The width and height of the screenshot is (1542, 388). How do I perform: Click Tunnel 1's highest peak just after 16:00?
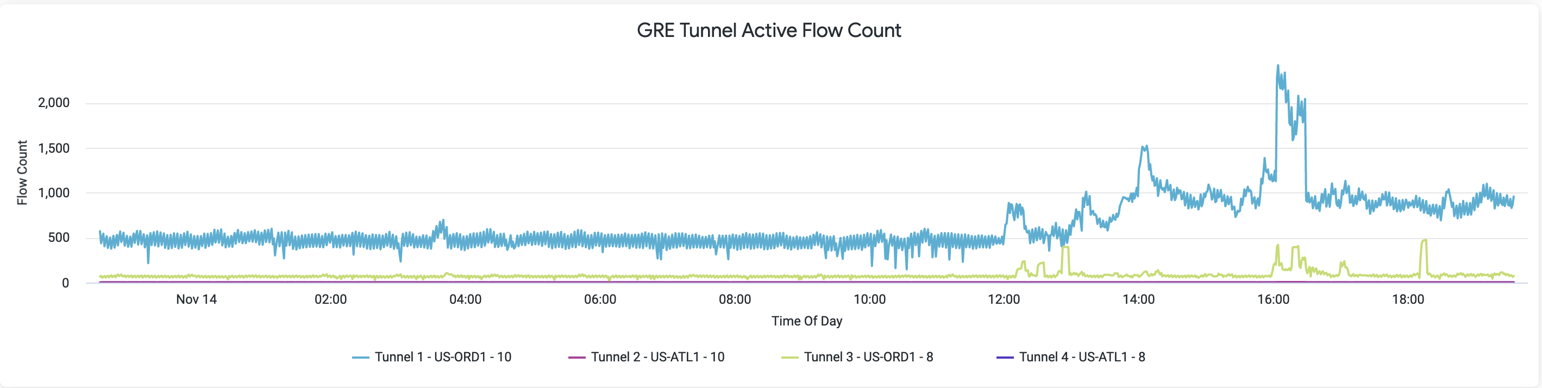[1278, 66]
